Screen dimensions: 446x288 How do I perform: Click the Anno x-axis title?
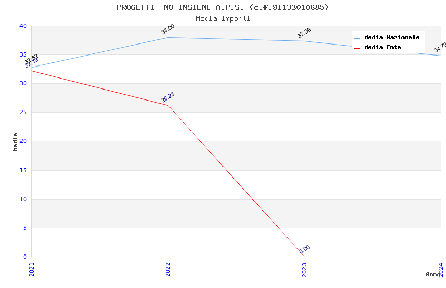coord(432,274)
